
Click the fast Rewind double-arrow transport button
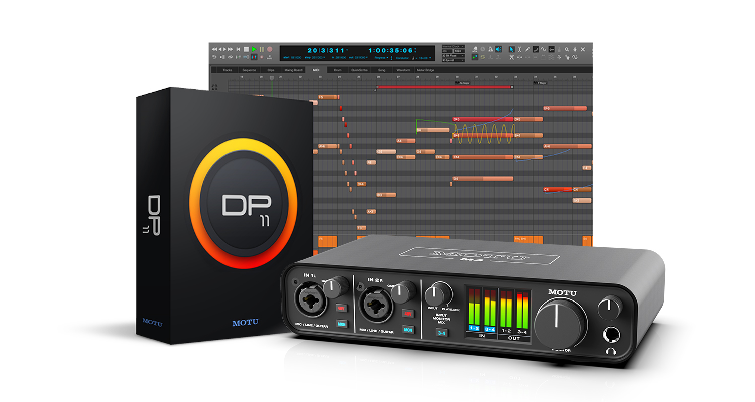214,49
